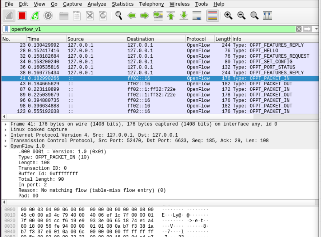
Task: Select the In port: 2 field
Action: point(33,185)
